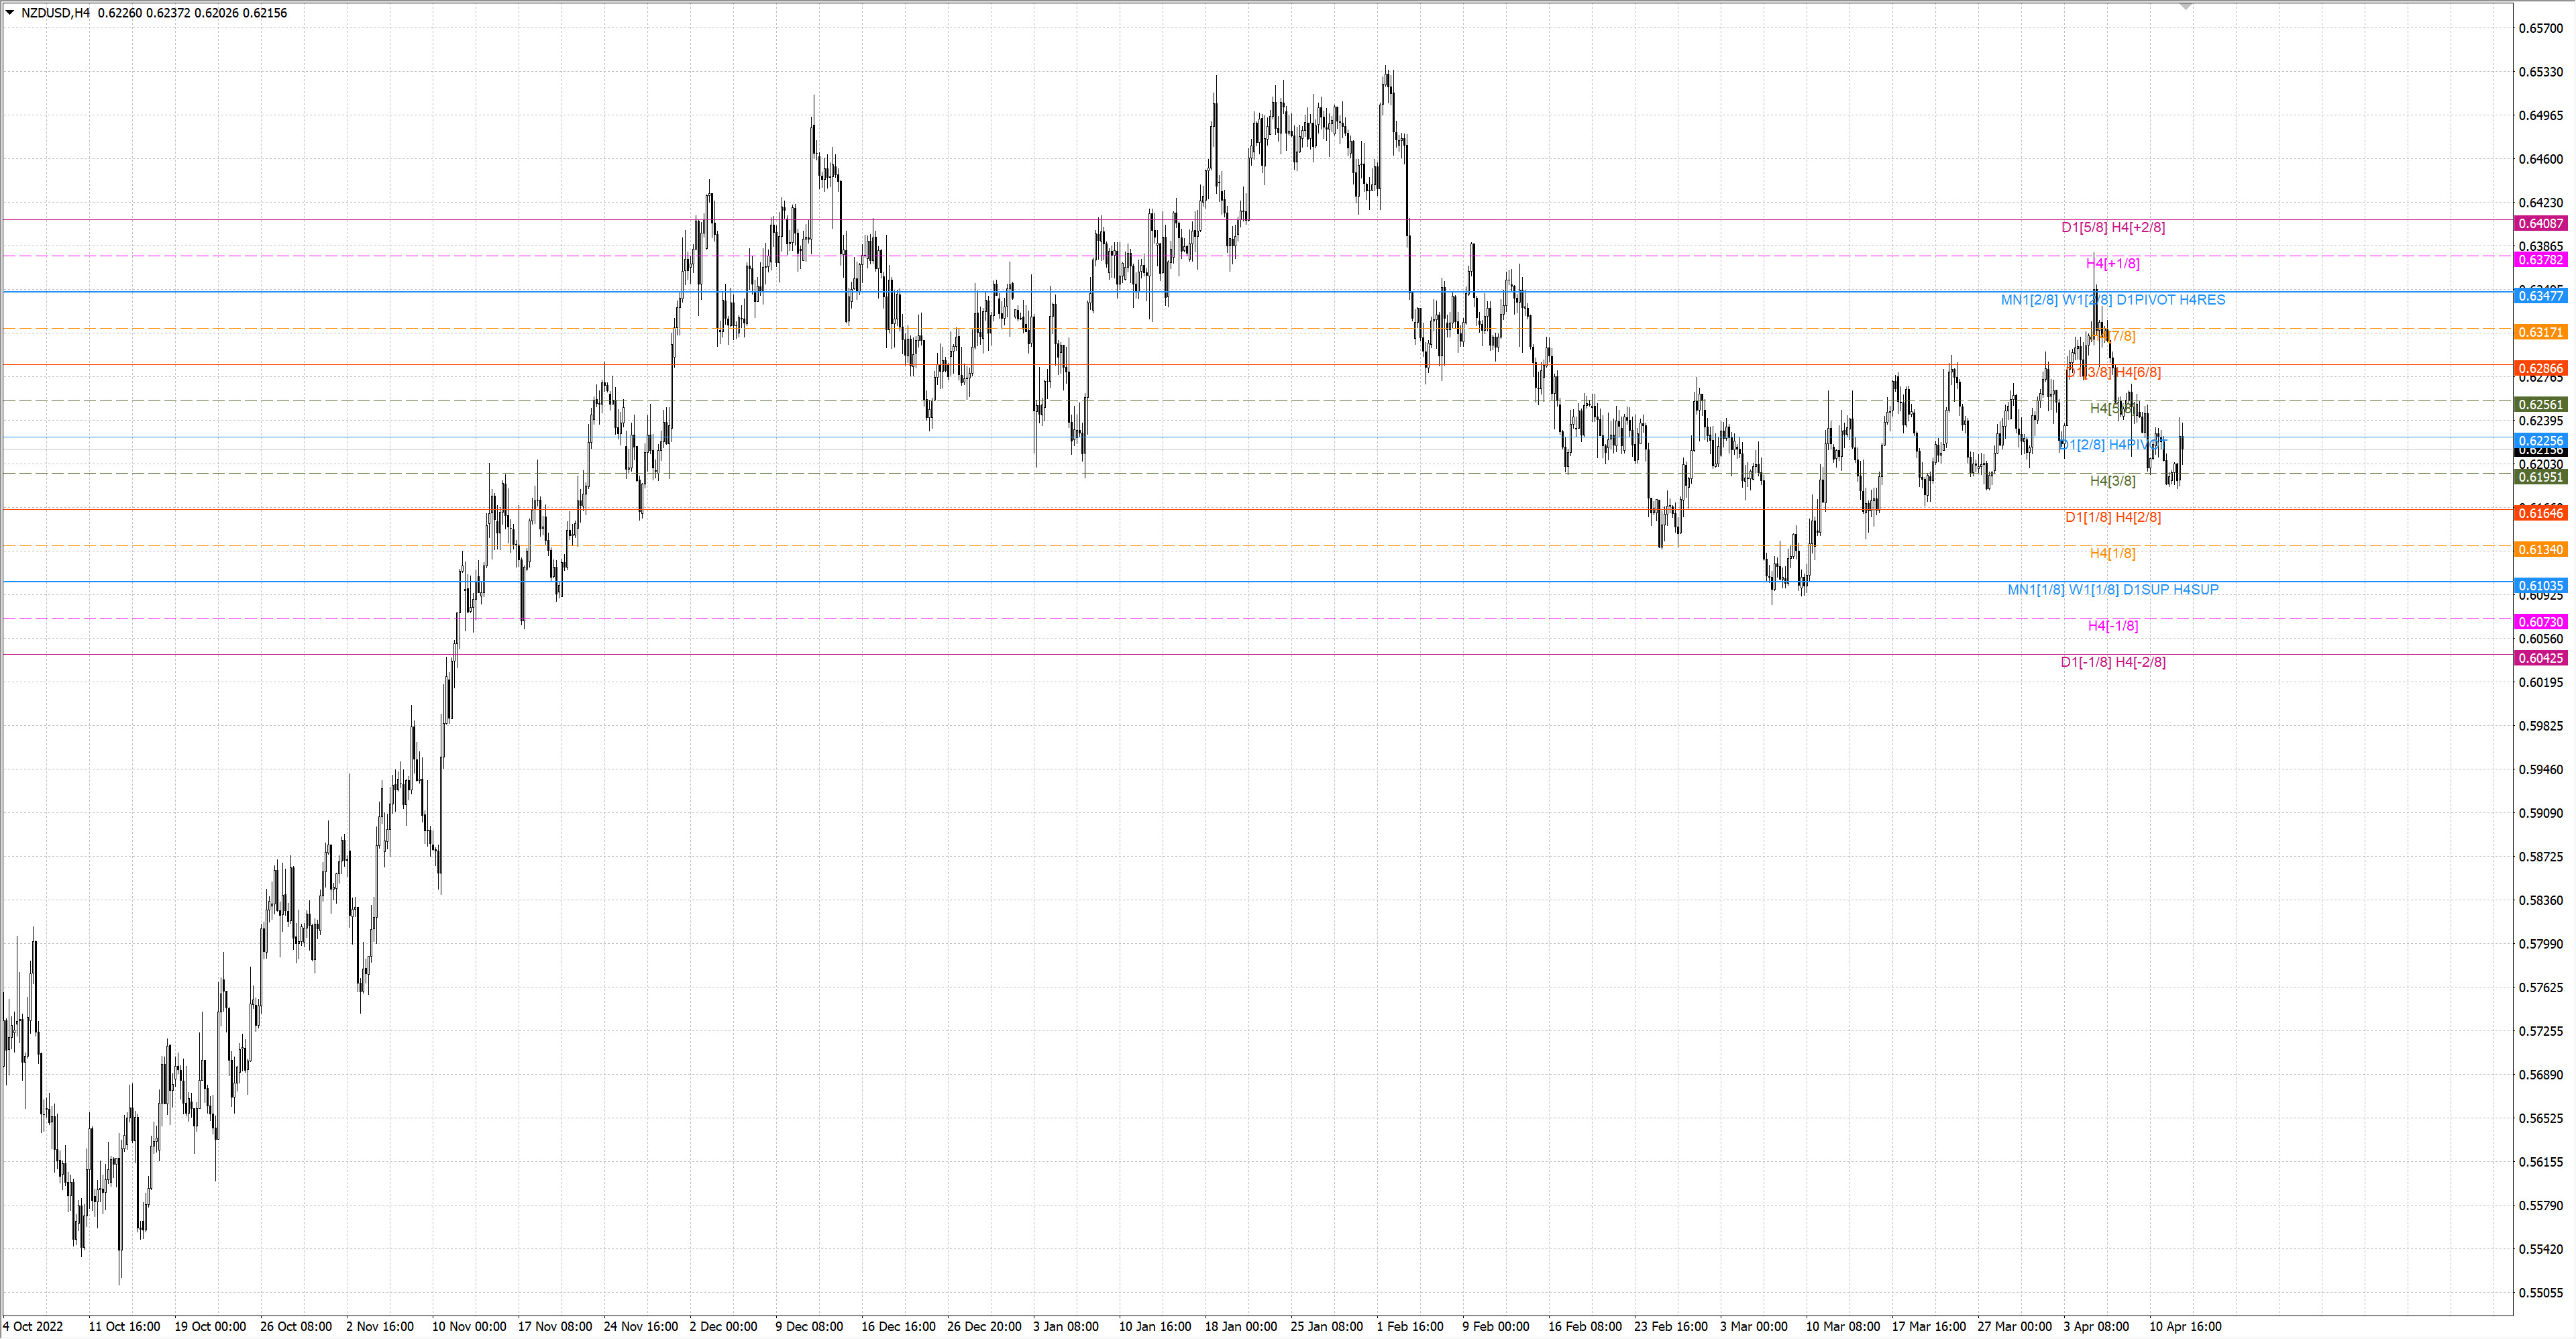Click the 0.61035 blue price tag

click(2541, 585)
